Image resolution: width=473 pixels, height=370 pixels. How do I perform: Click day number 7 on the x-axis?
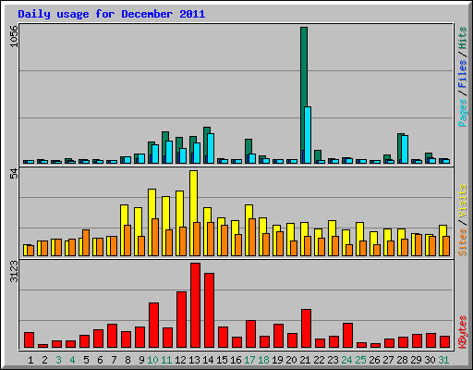point(114,360)
